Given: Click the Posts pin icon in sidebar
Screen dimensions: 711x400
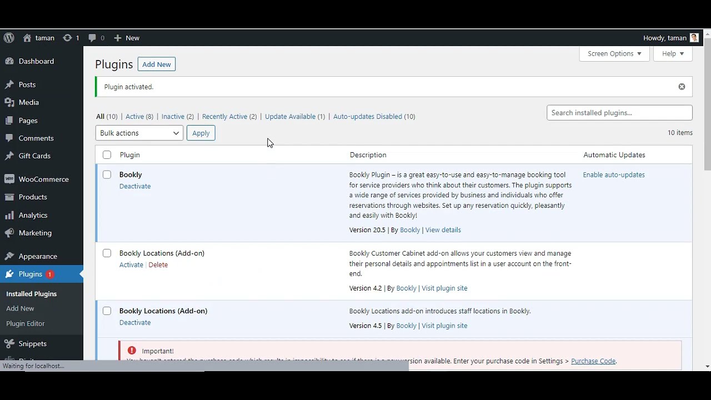Looking at the screenshot, I should pyautogui.click(x=9, y=84).
